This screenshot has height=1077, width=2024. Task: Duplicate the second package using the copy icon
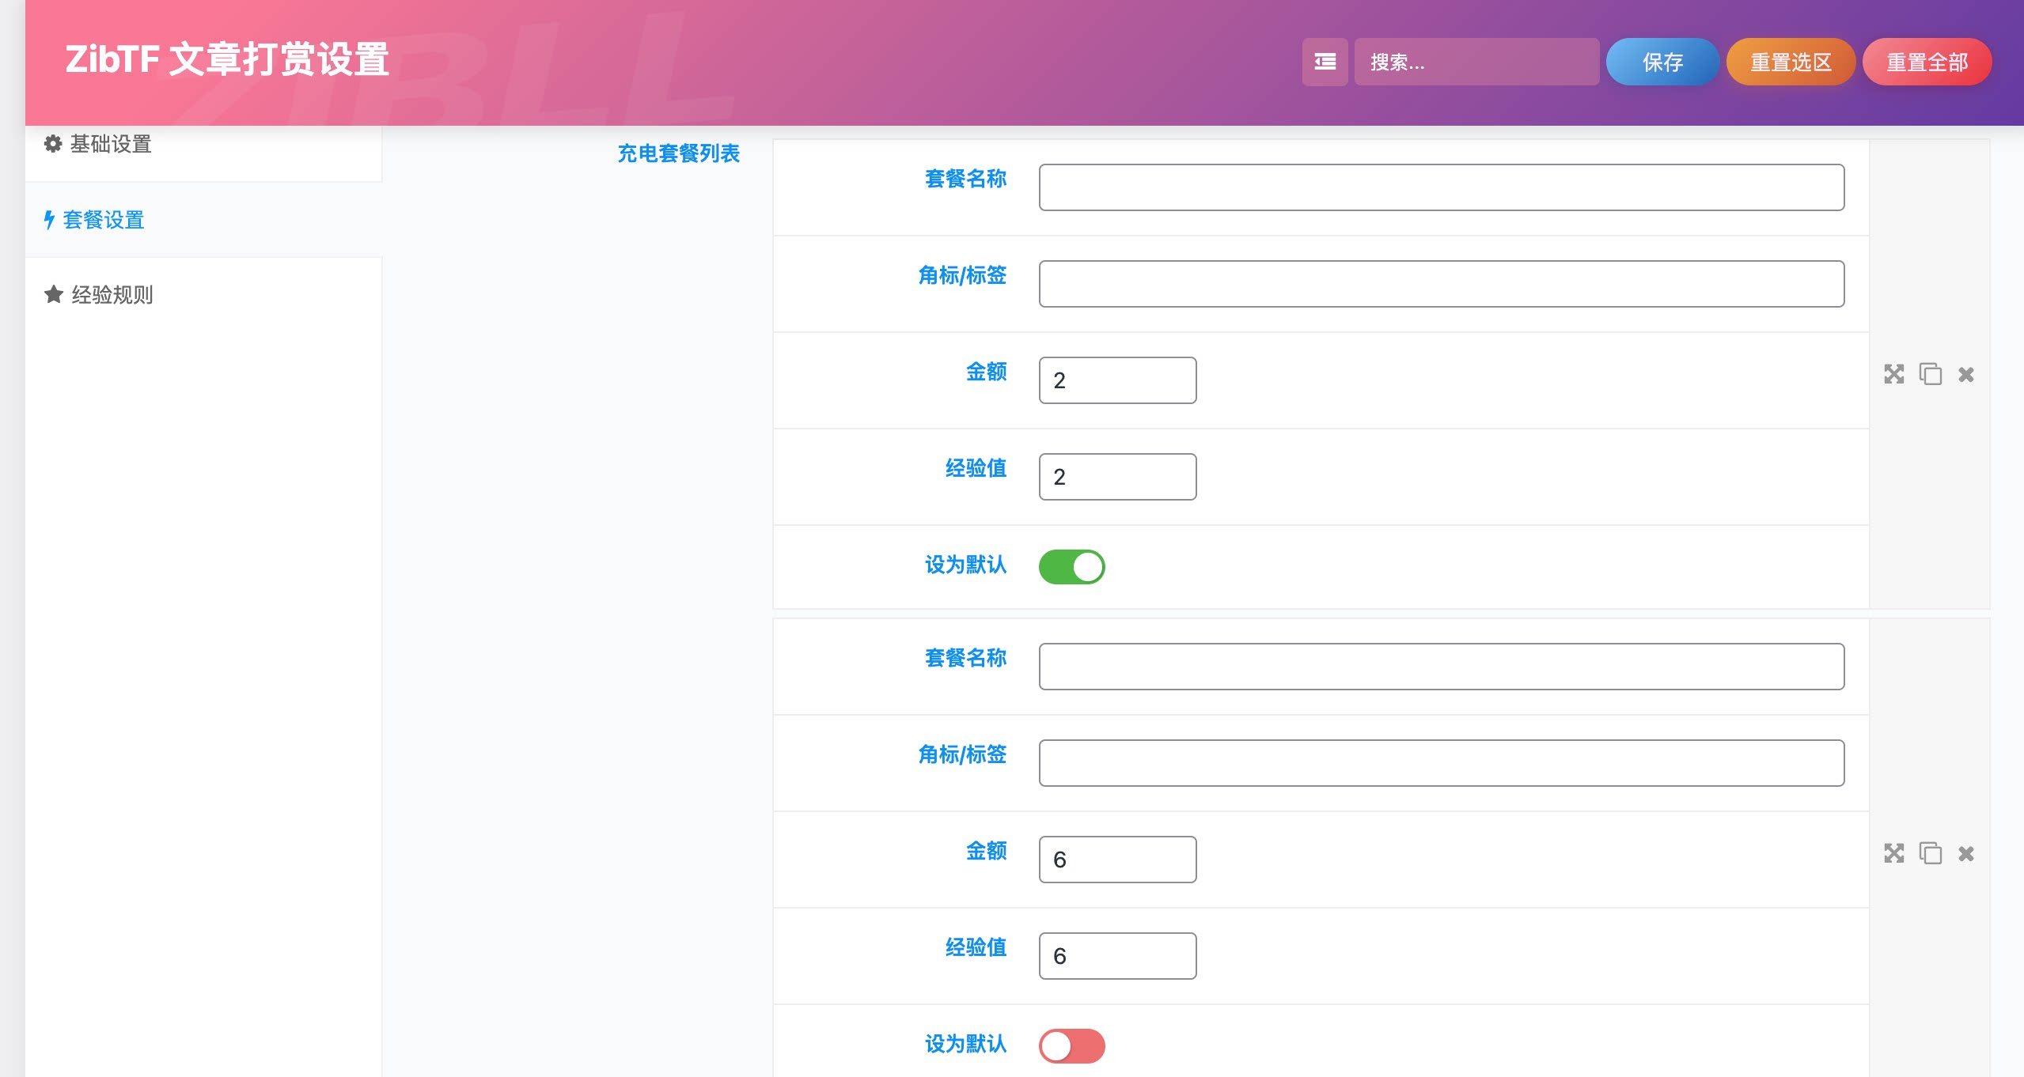coord(1930,853)
